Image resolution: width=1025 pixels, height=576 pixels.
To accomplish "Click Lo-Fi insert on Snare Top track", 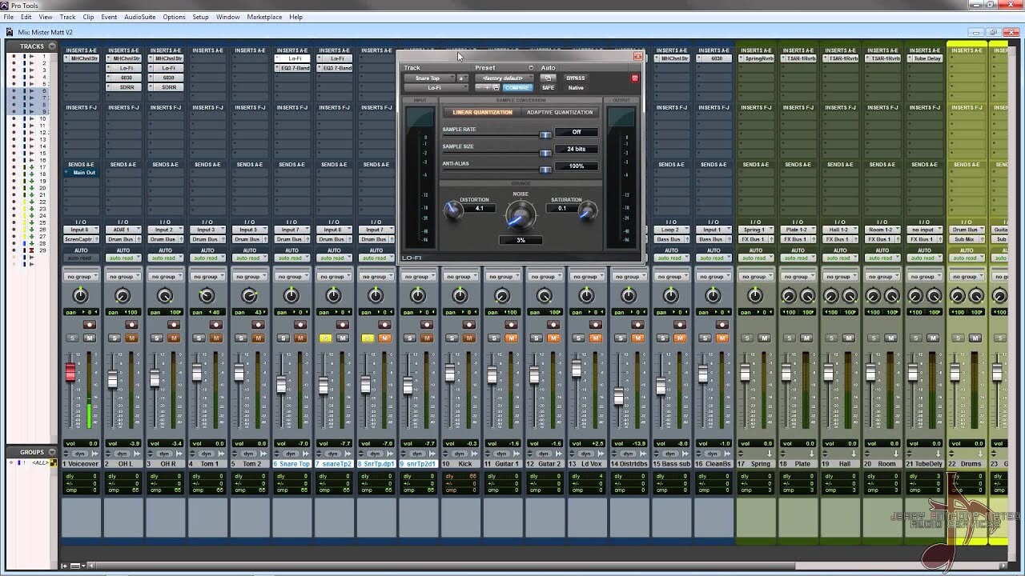I will [x=291, y=58].
